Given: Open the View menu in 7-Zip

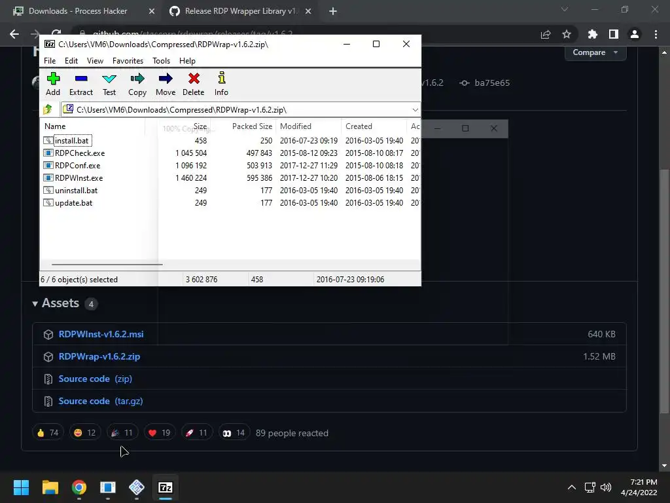Looking at the screenshot, I should (95, 61).
